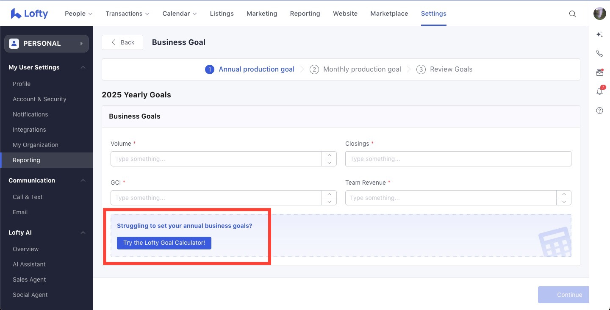Open the inbox icon with red dot

pyautogui.click(x=599, y=72)
